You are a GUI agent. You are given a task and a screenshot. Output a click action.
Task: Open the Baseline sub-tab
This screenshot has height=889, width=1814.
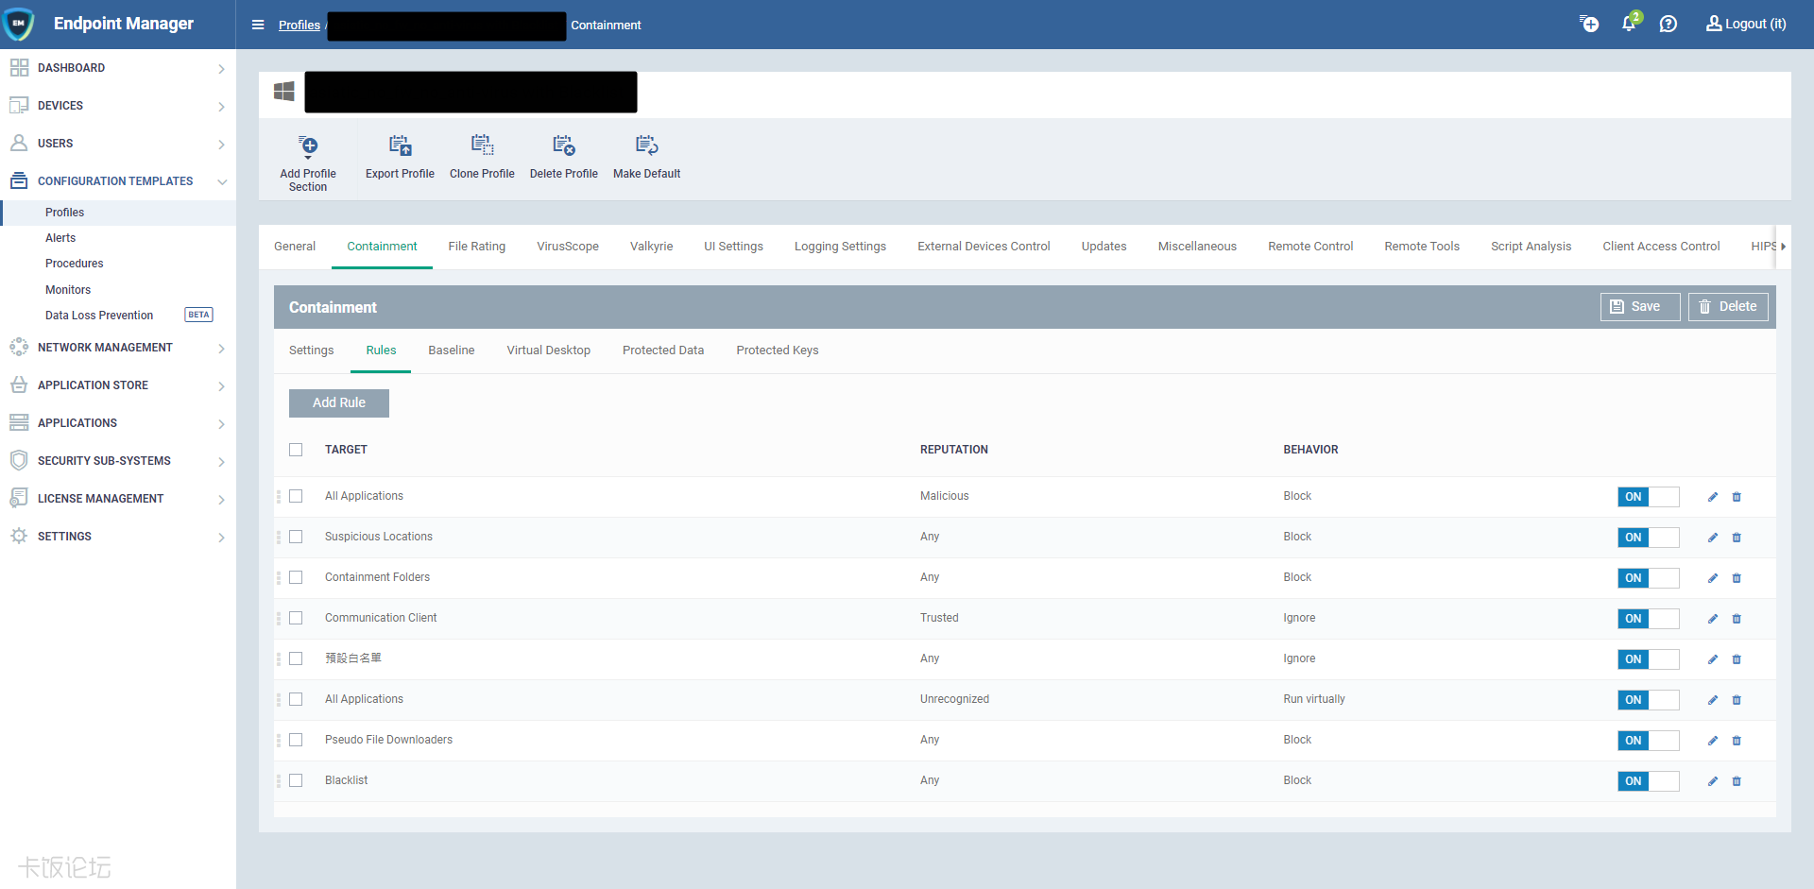(452, 350)
